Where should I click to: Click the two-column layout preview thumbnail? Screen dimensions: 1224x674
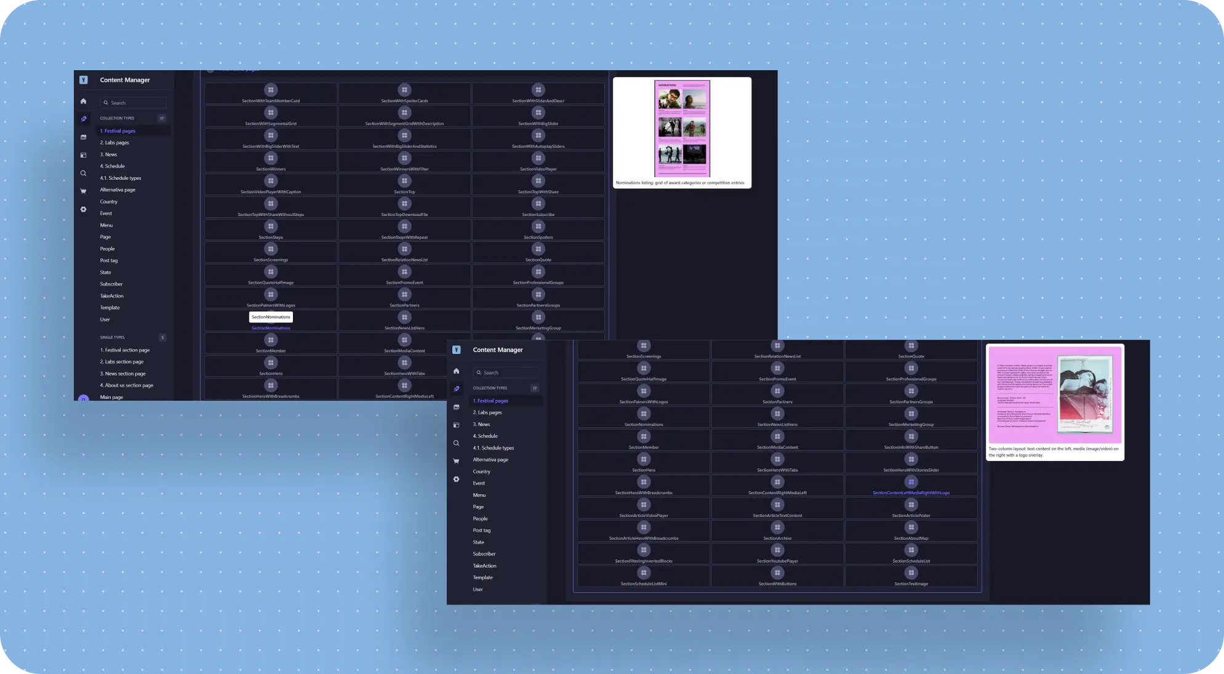pyautogui.click(x=1055, y=395)
